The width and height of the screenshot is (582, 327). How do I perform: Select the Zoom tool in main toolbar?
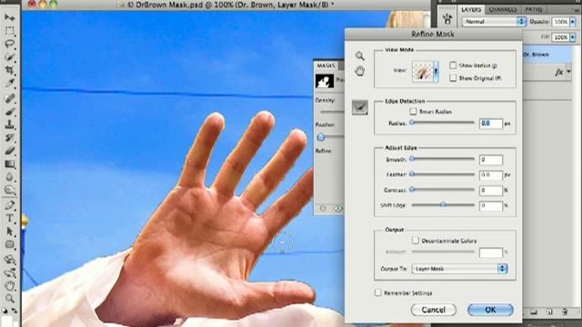pos(10,299)
